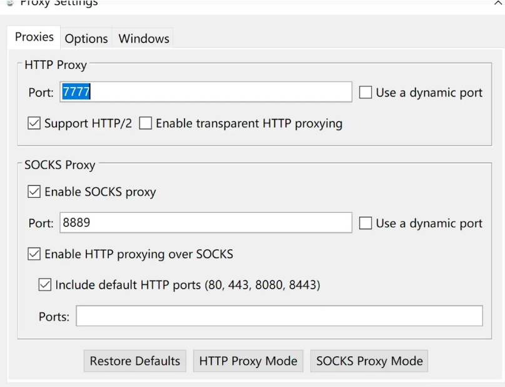Open the Options tab
The width and height of the screenshot is (505, 387).
(86, 39)
